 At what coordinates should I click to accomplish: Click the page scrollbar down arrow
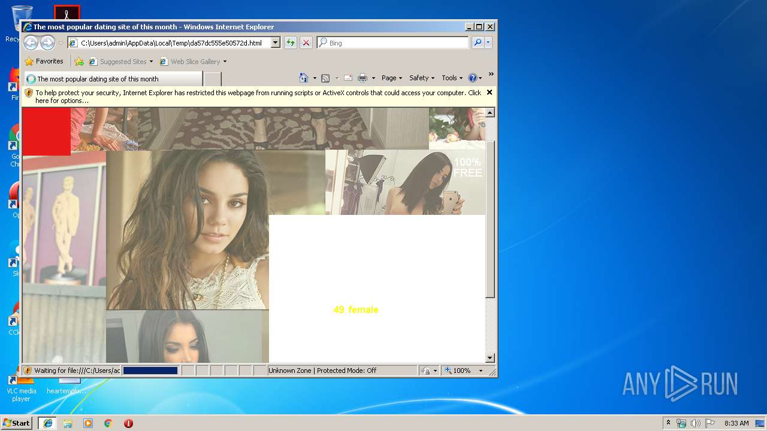pos(490,358)
